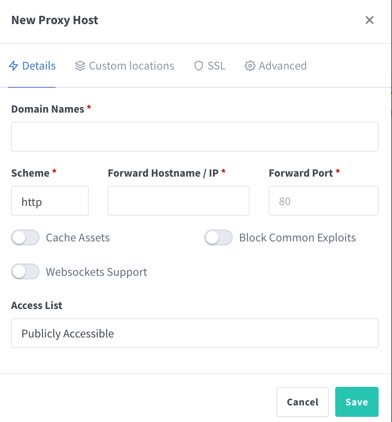
Task: Turn on Block Common Exploits
Action: click(x=218, y=237)
